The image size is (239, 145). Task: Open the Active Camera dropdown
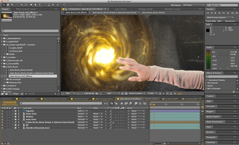[137, 93]
